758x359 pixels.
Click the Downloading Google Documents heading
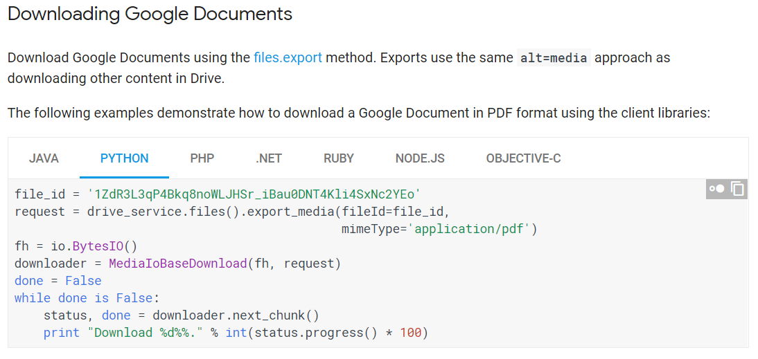point(150,14)
